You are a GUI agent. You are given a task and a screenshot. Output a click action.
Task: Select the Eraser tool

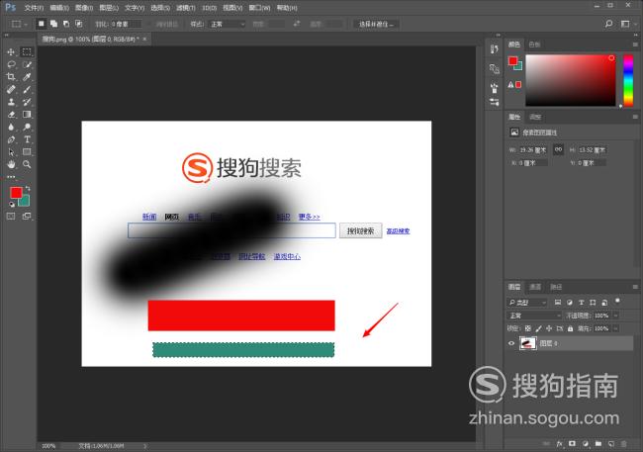tap(11, 115)
